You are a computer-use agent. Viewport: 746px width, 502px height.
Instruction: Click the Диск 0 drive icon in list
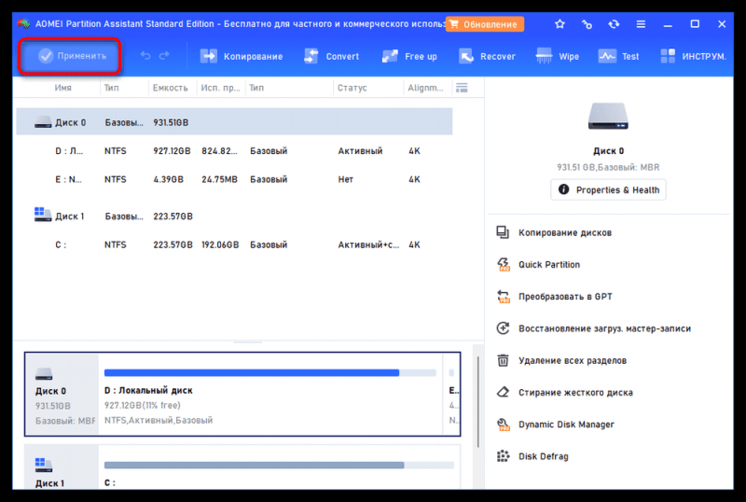click(43, 122)
